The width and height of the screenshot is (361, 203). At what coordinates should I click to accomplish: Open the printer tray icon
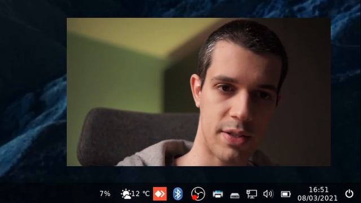click(218, 194)
